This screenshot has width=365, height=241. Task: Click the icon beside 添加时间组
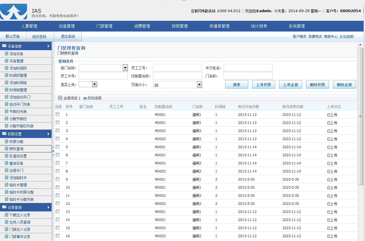point(6,82)
